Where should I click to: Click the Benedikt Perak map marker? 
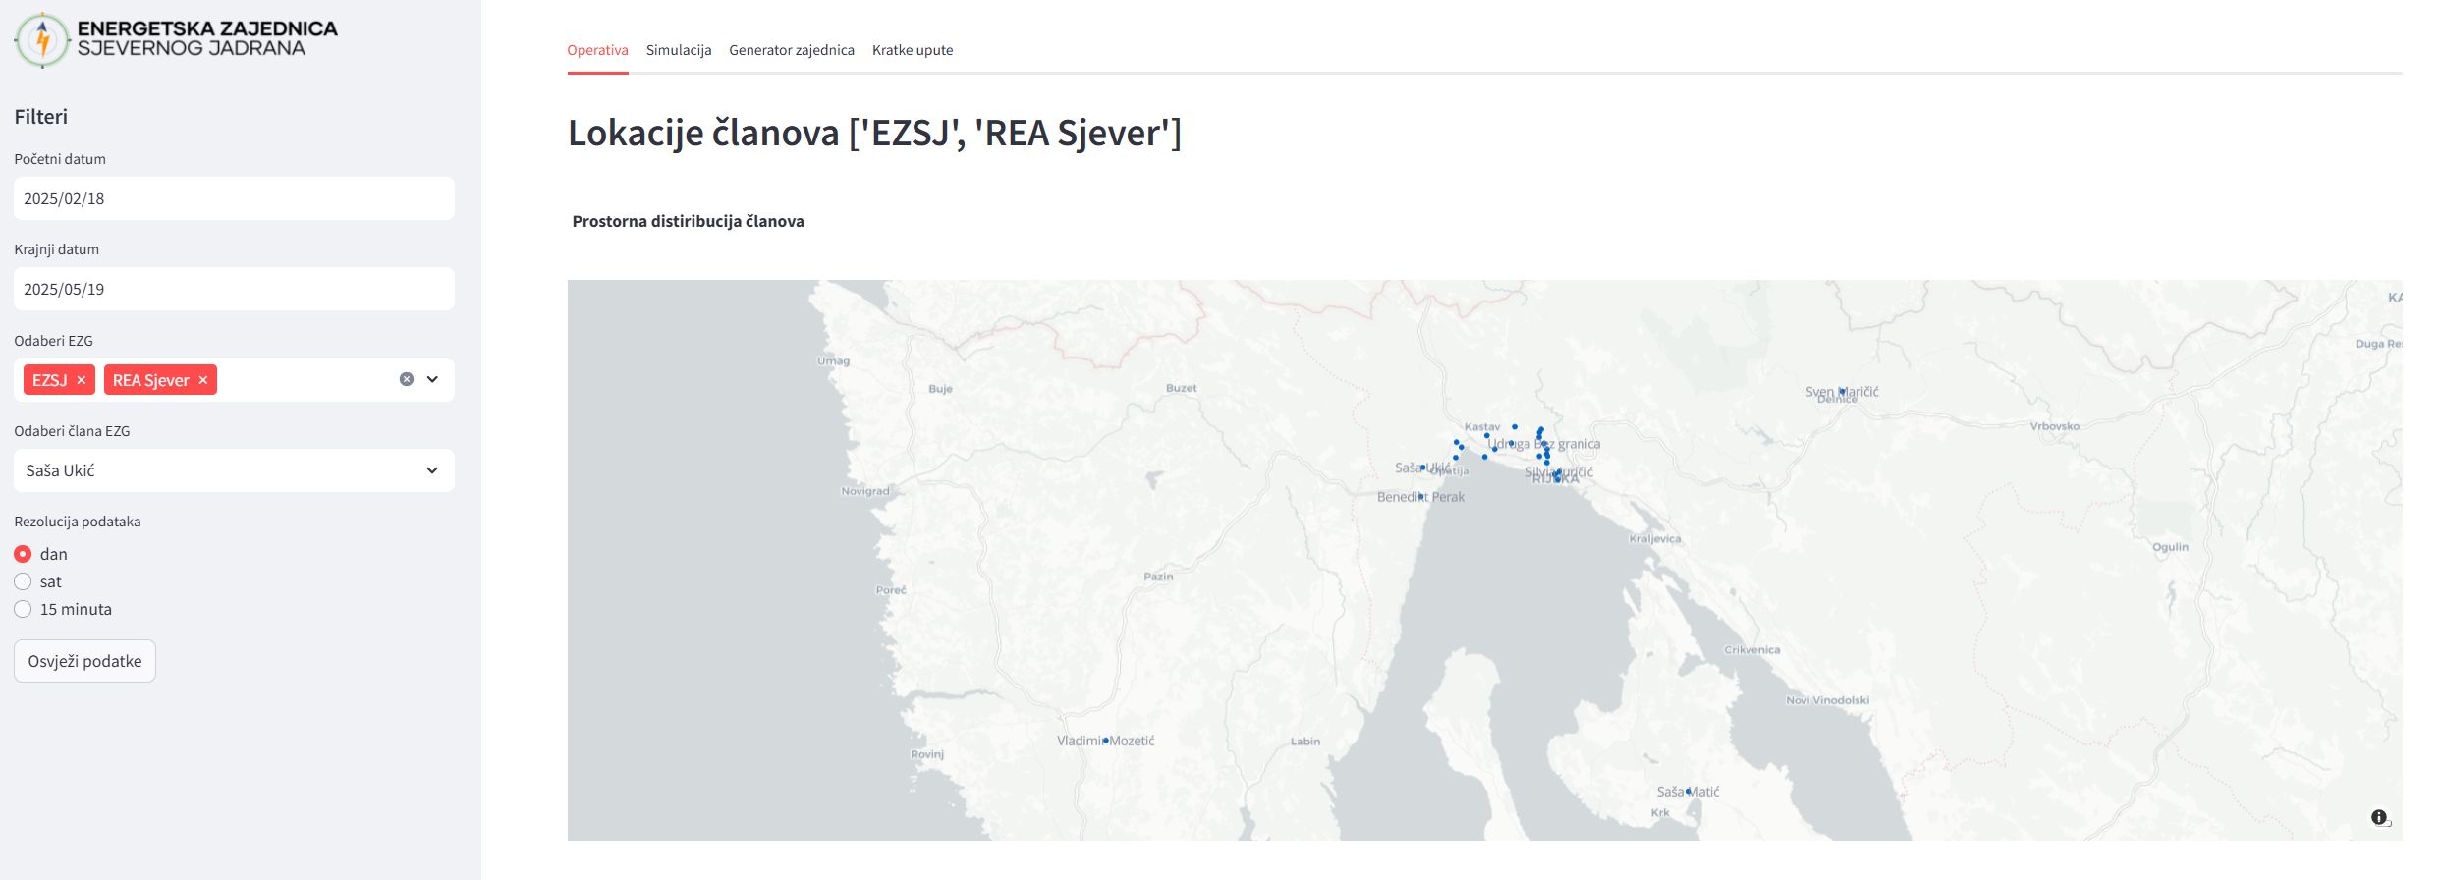[x=1420, y=496]
